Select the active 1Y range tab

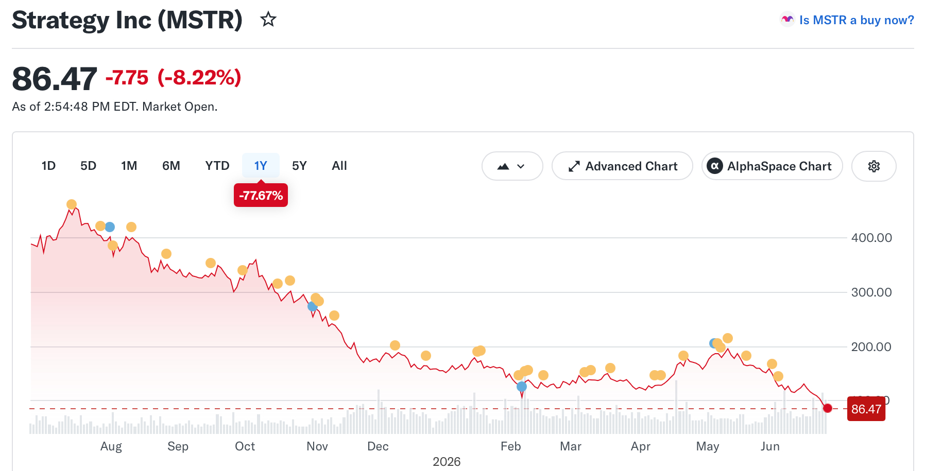261,166
